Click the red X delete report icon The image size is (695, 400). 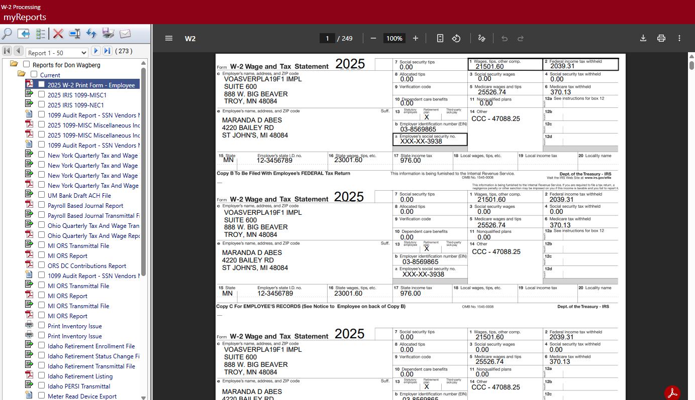(58, 34)
